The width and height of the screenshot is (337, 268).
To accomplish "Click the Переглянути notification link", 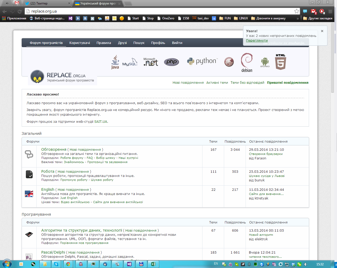I will [257, 41].
